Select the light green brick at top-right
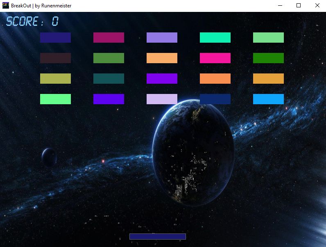Screen dimensions: 326x247 pos(268,38)
